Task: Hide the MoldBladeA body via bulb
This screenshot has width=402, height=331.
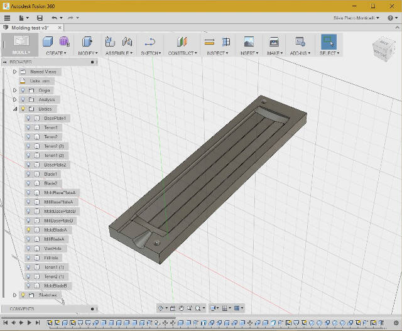Action: click(28, 230)
